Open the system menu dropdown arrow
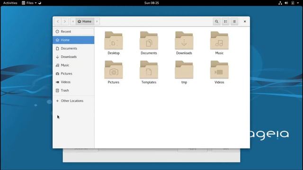 pos(298,3)
